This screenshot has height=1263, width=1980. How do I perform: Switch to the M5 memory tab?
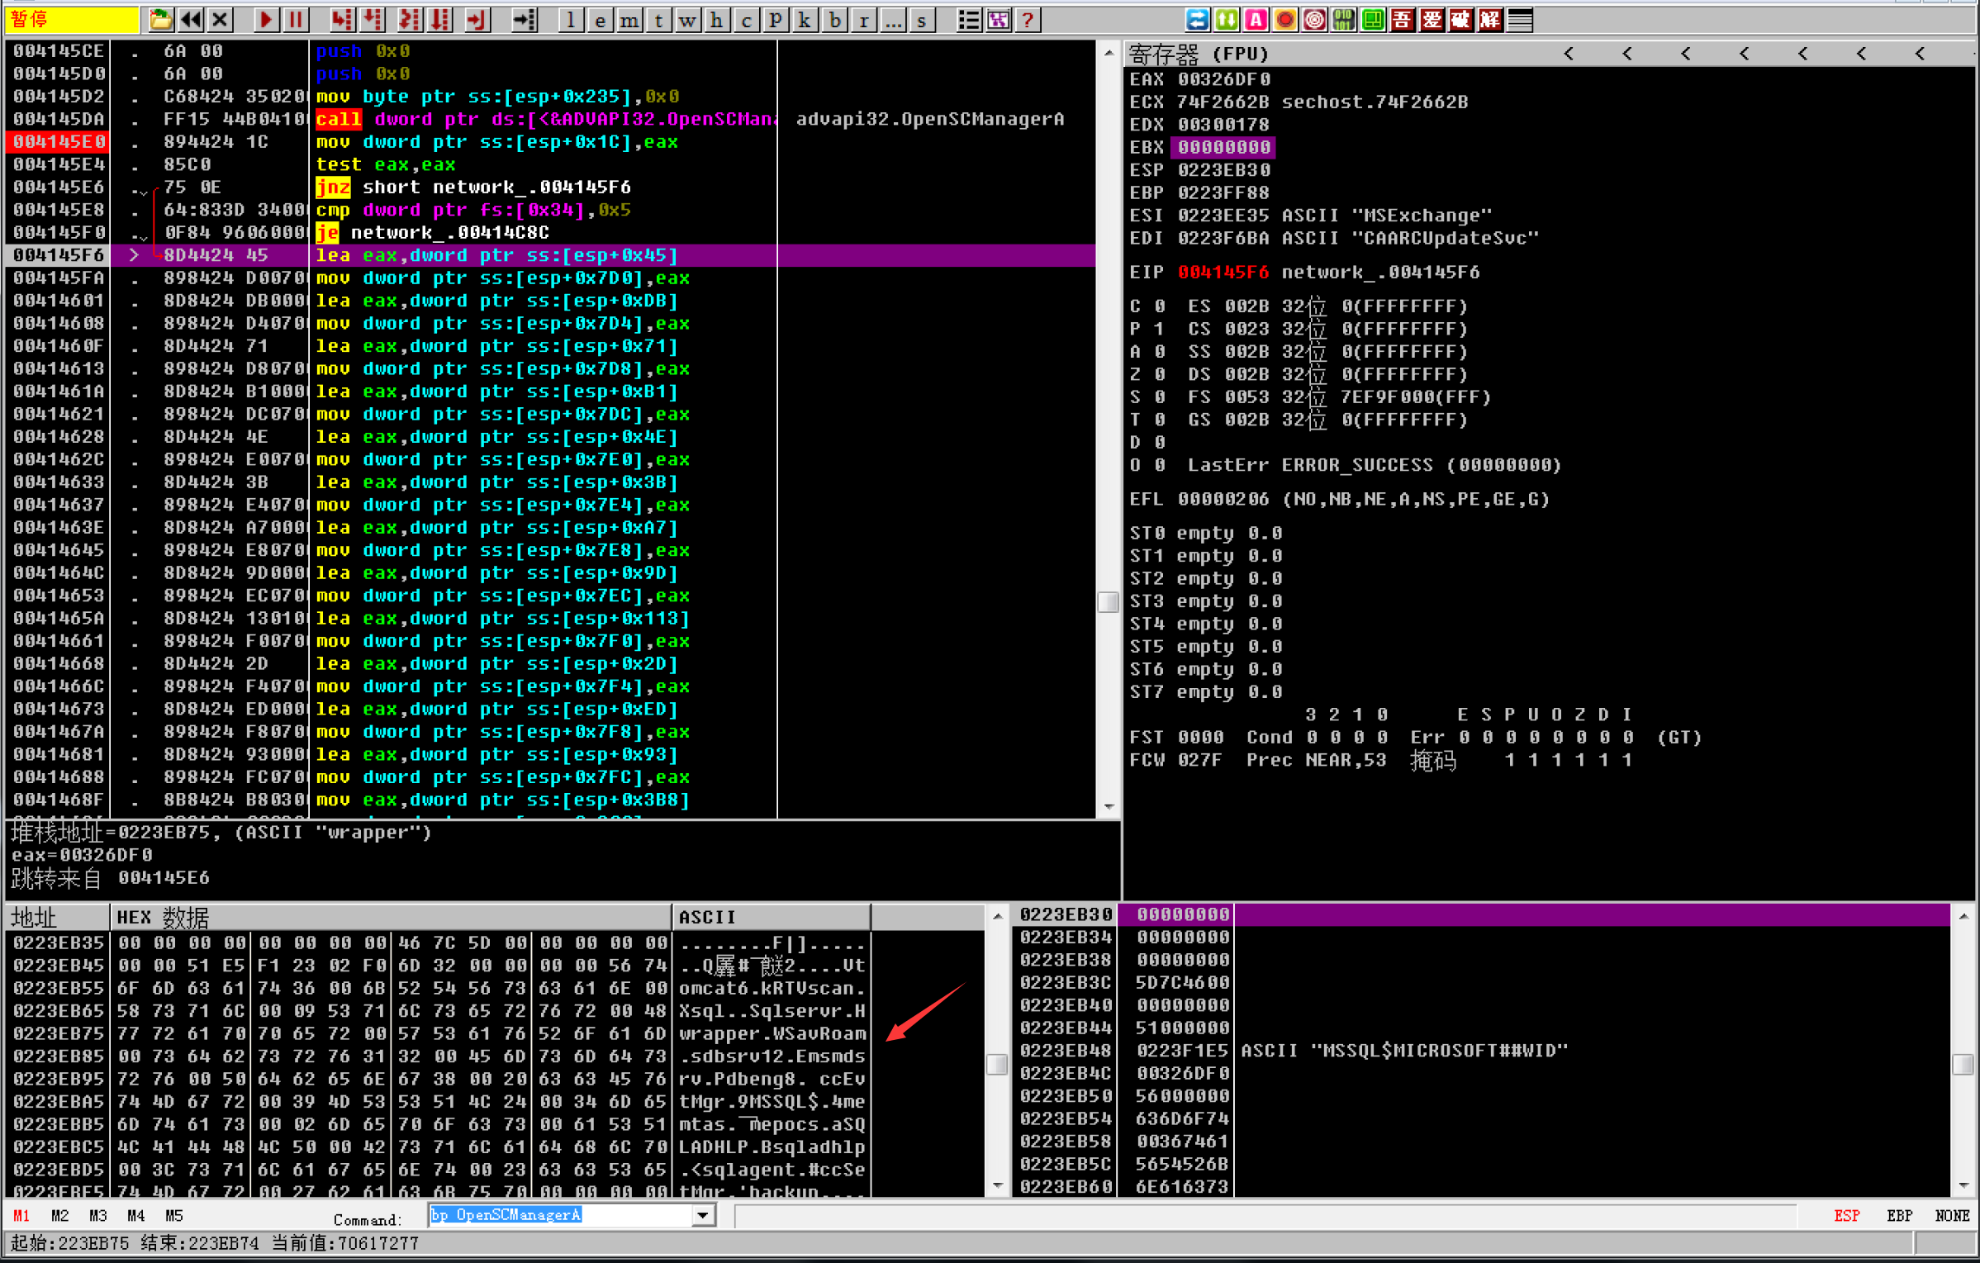pyautogui.click(x=173, y=1216)
